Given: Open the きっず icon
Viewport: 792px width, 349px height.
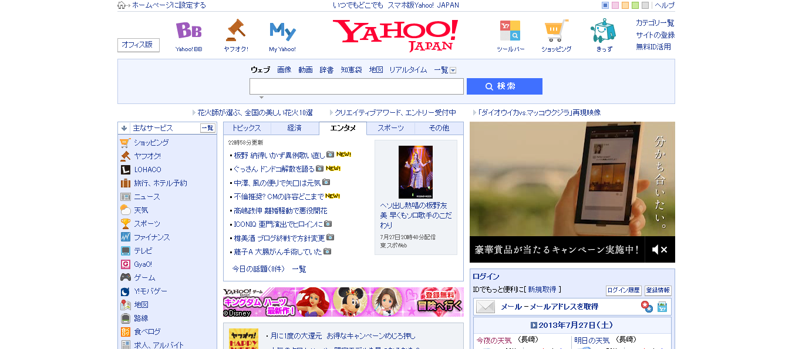Looking at the screenshot, I should pos(604,31).
